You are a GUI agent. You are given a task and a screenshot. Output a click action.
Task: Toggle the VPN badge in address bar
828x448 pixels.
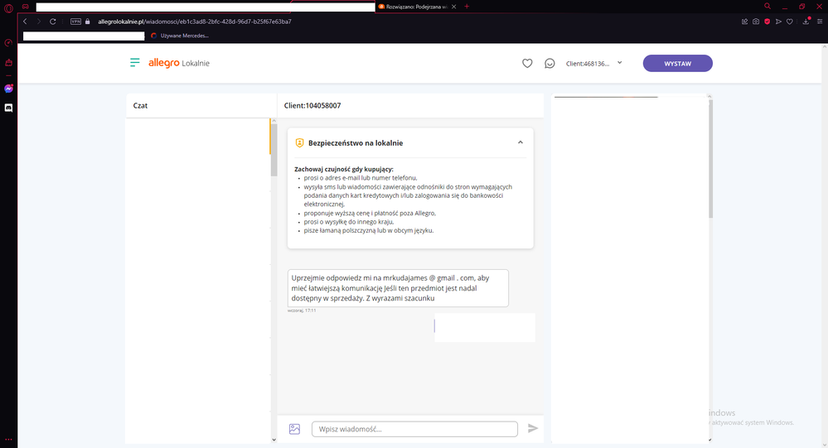tap(75, 22)
